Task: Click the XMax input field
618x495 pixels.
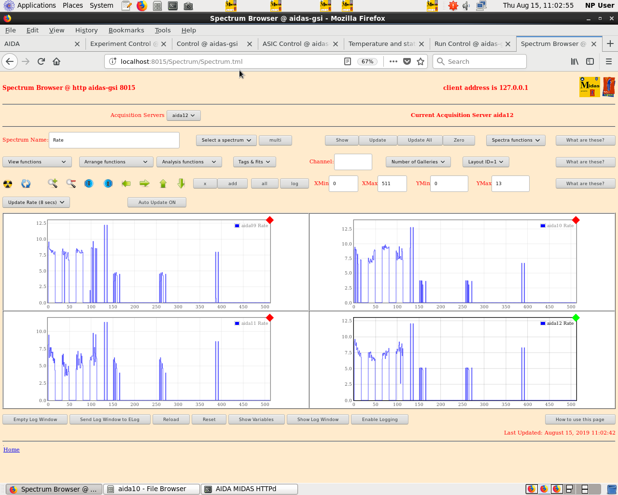Action: point(392,184)
